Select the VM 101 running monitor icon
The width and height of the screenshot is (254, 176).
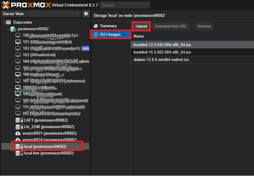point(18,42)
